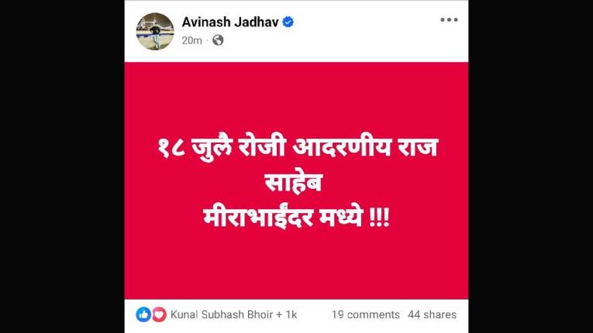
Task: Click the '!!!' exclamation marks in post
Action: click(378, 218)
